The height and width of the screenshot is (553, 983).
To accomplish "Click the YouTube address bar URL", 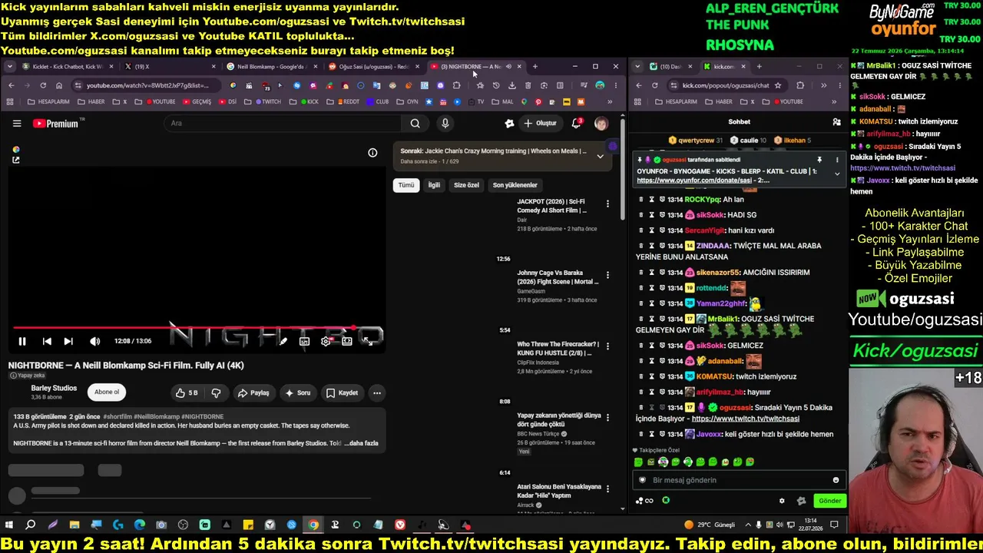I will click(148, 86).
